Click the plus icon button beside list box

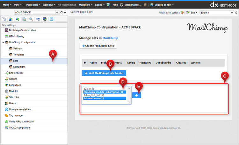[136, 95]
